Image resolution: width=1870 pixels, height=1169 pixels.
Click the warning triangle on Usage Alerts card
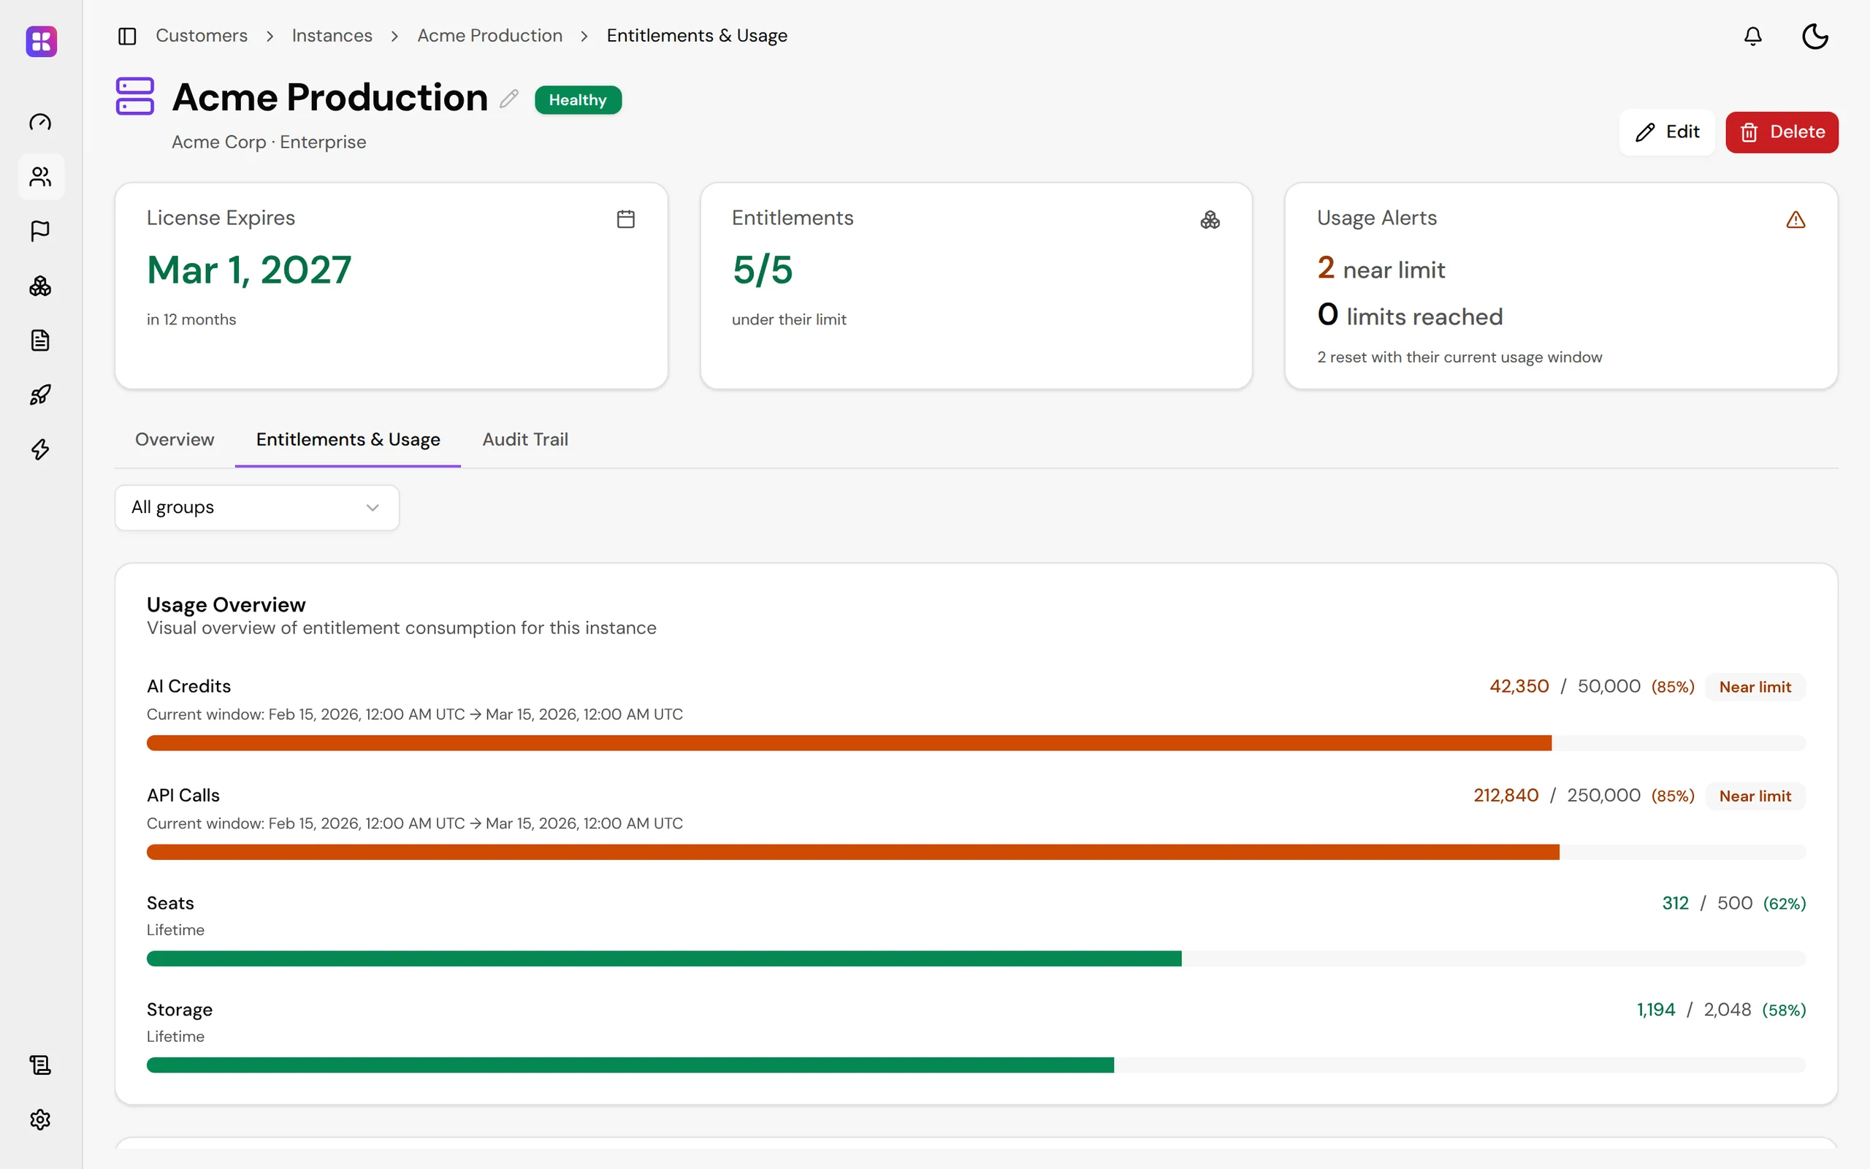tap(1795, 221)
